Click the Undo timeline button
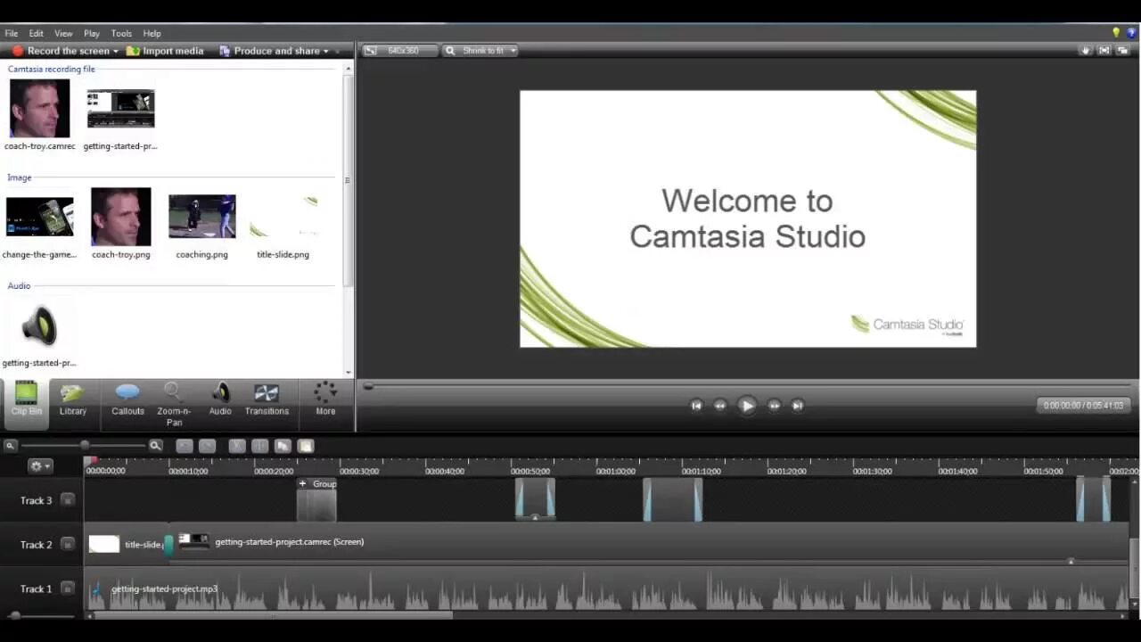Viewport: 1141px width, 642px height. (185, 446)
